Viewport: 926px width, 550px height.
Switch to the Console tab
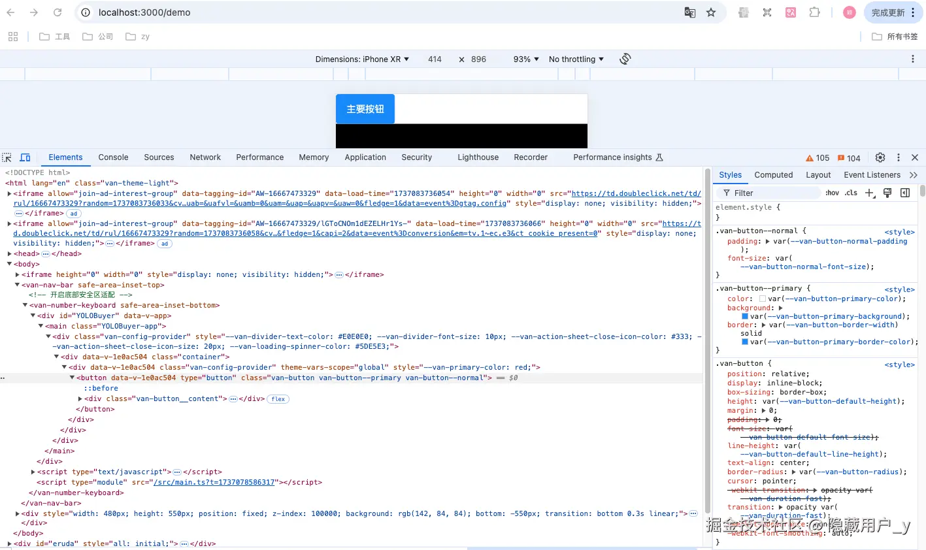pos(113,157)
